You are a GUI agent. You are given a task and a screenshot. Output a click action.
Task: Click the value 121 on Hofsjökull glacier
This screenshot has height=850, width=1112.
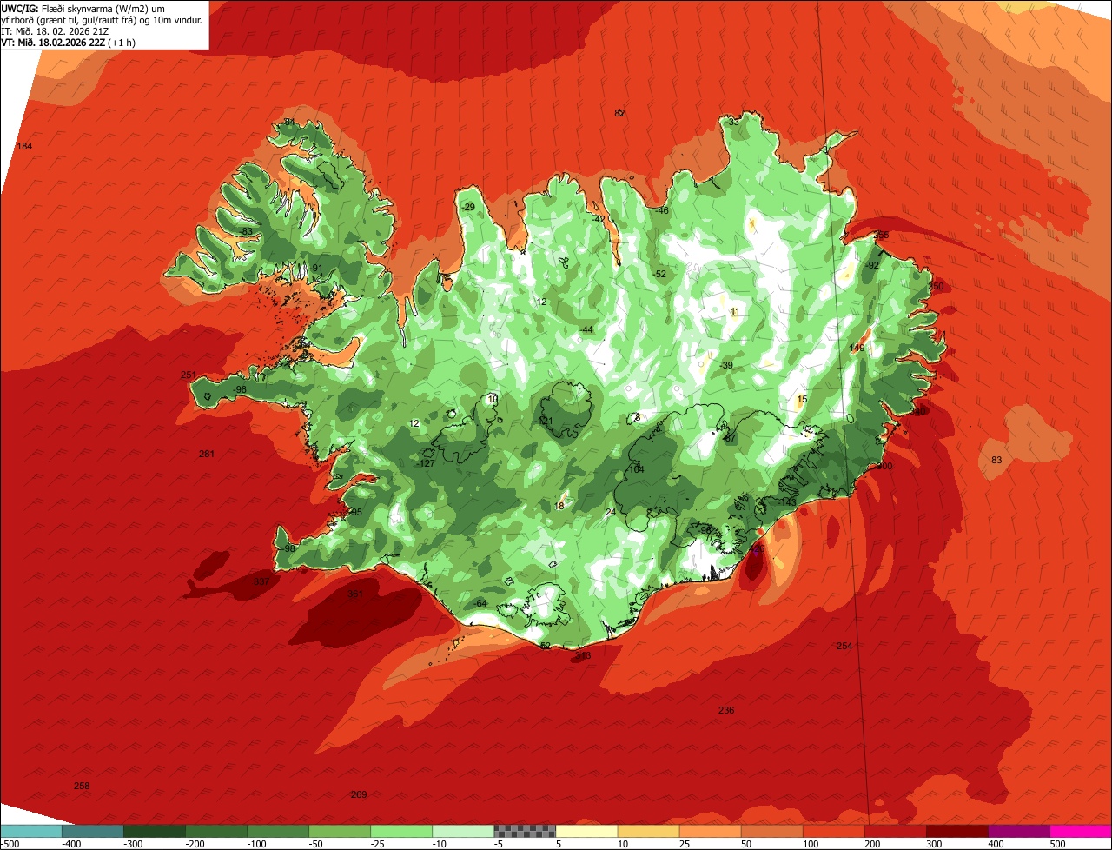tap(546, 421)
